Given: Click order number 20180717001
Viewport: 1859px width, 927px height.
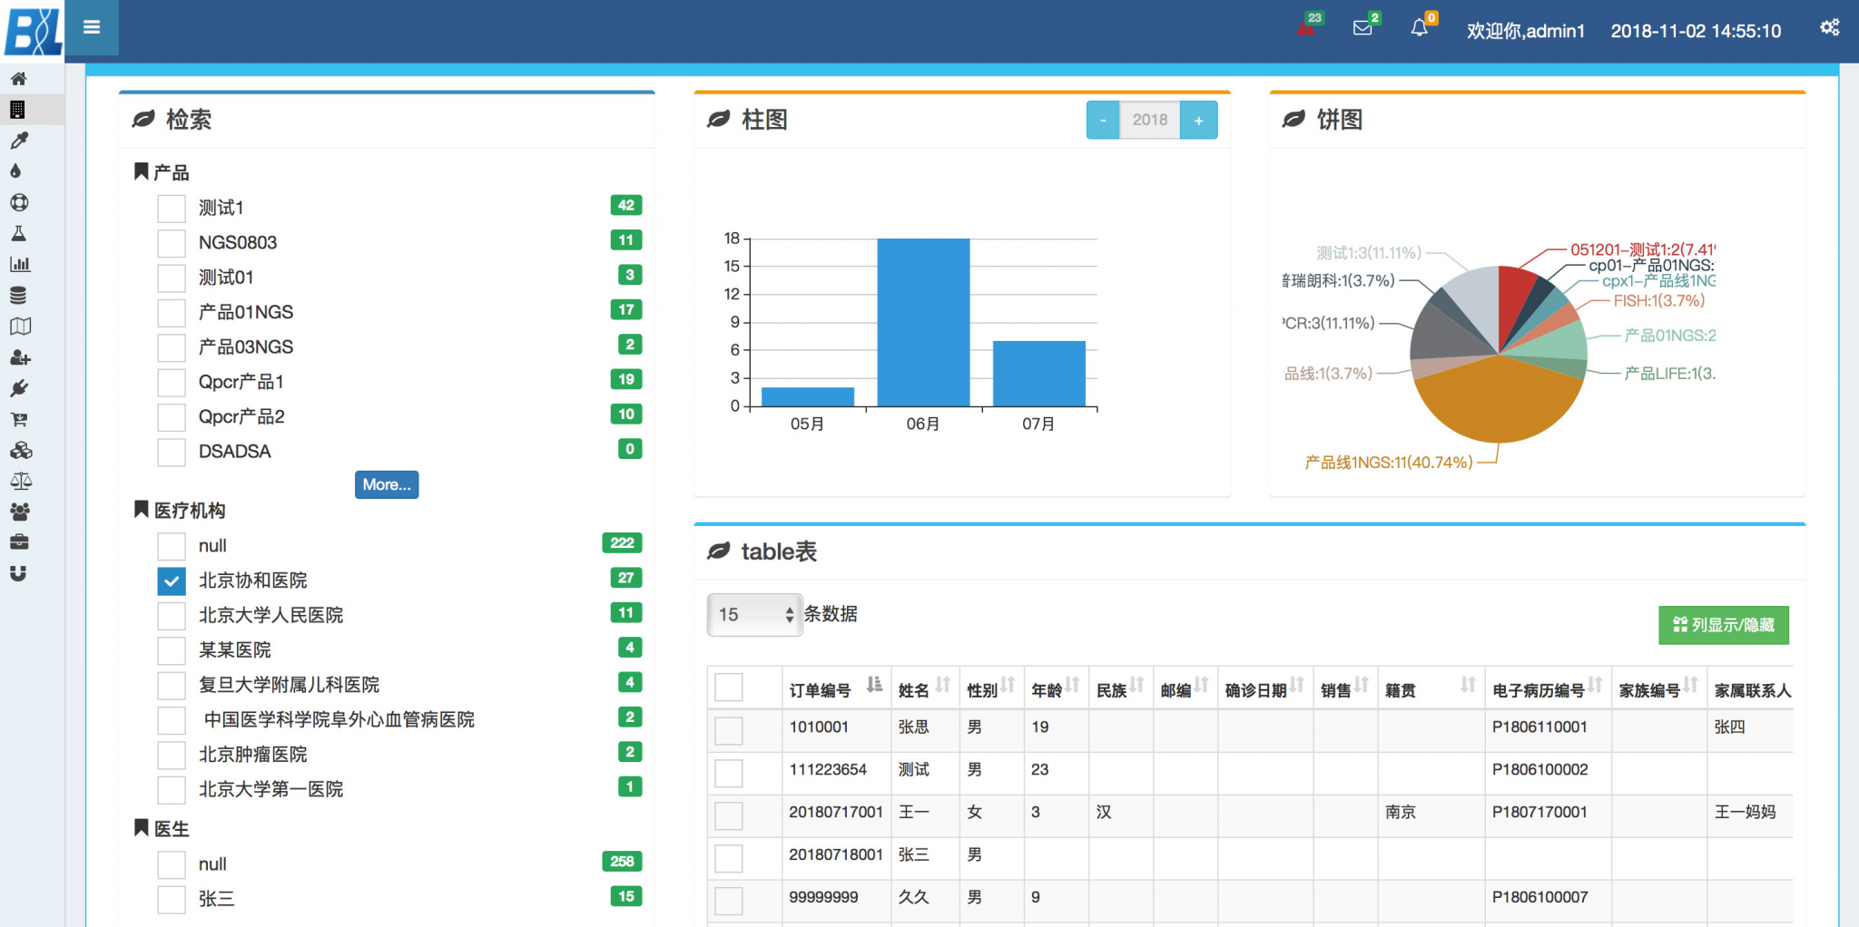Looking at the screenshot, I should 835,812.
